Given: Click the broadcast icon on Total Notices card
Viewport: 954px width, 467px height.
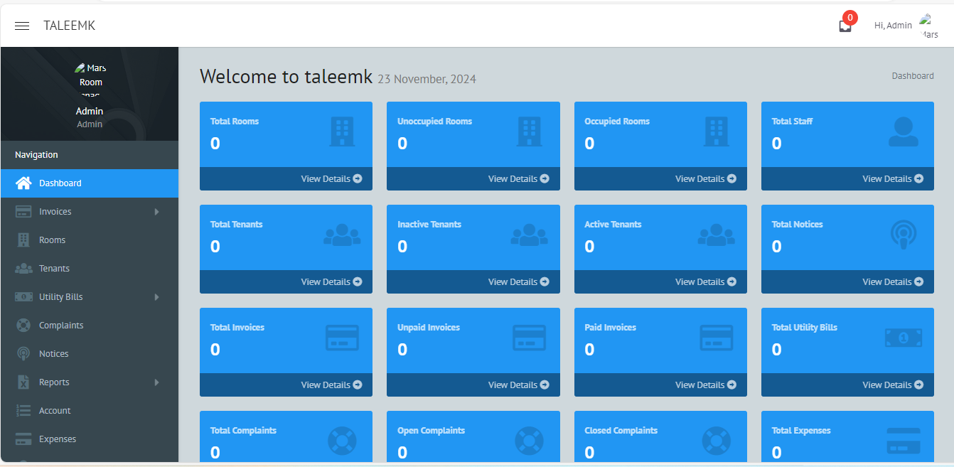Looking at the screenshot, I should pyautogui.click(x=904, y=235).
